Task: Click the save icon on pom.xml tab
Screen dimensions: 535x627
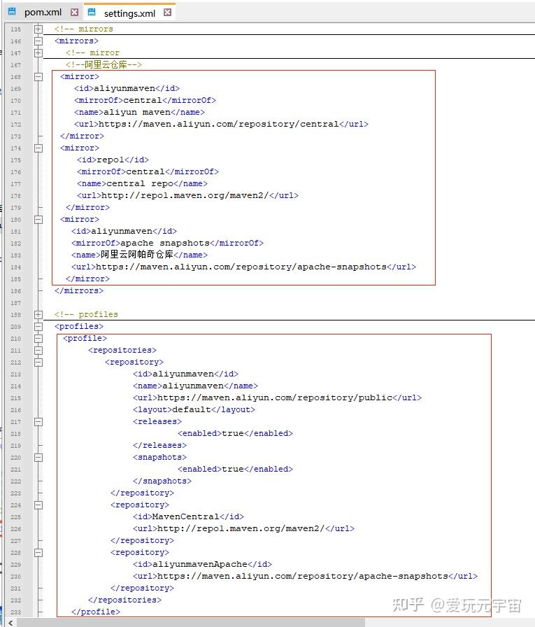Action: point(13,12)
